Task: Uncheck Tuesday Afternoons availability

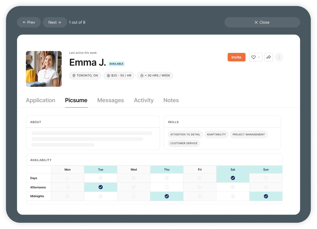Action: [x=101, y=187]
